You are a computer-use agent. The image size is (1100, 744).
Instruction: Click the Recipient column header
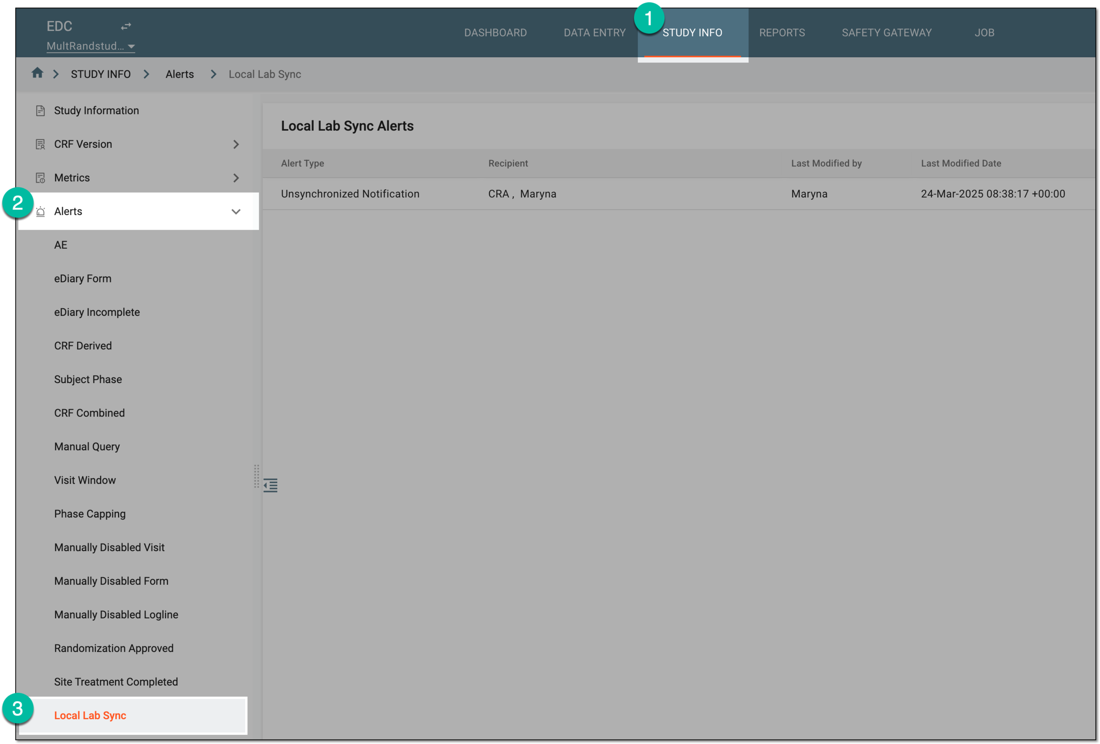tap(508, 163)
